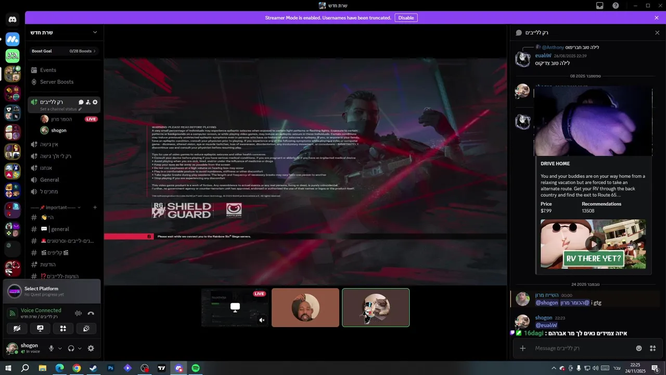Open the soundboard in voice panel
This screenshot has width=666, height=375.
click(x=86, y=329)
